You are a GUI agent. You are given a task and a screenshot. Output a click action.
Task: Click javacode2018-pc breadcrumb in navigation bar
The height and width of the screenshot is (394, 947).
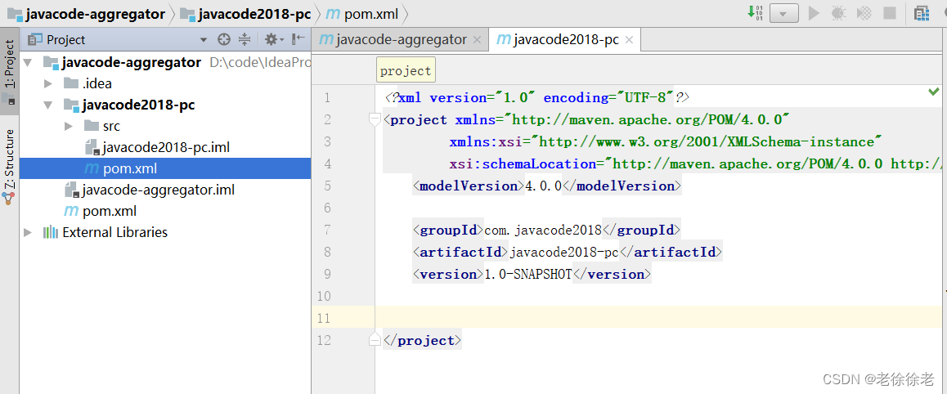coord(245,14)
